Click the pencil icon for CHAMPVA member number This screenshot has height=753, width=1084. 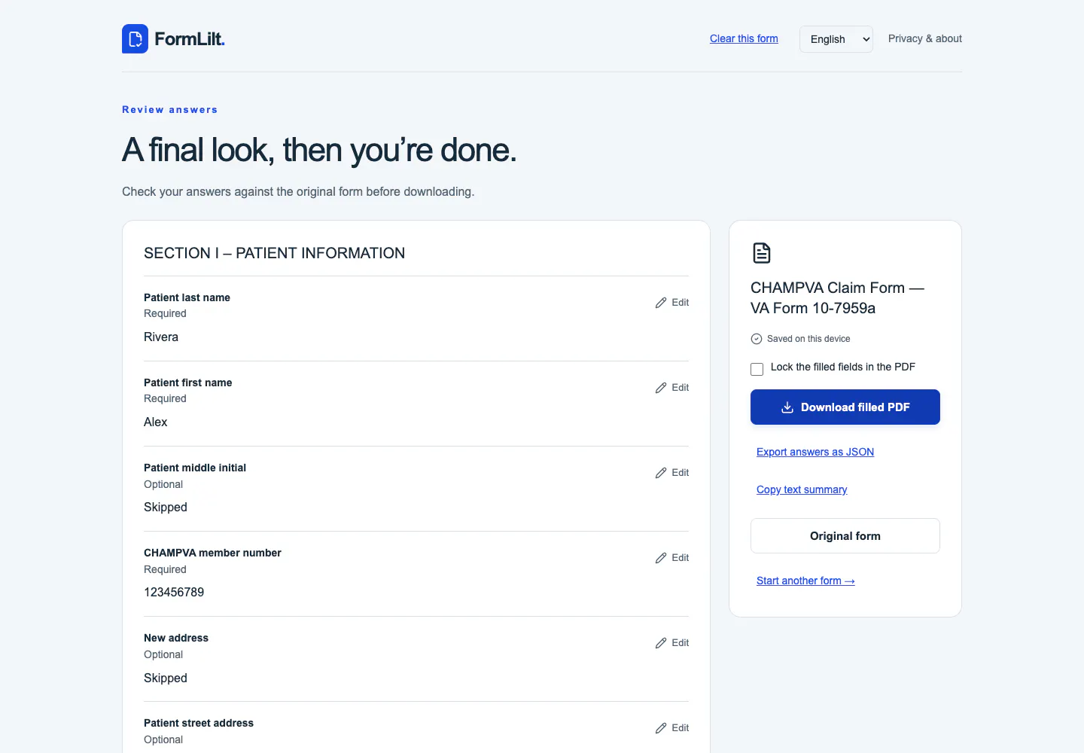[661, 558]
